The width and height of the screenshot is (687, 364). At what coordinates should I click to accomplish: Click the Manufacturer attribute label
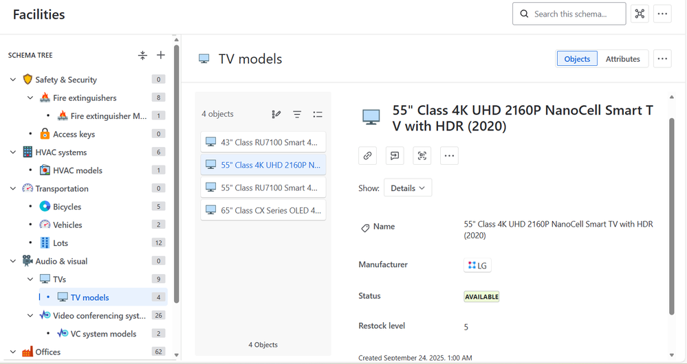click(383, 264)
